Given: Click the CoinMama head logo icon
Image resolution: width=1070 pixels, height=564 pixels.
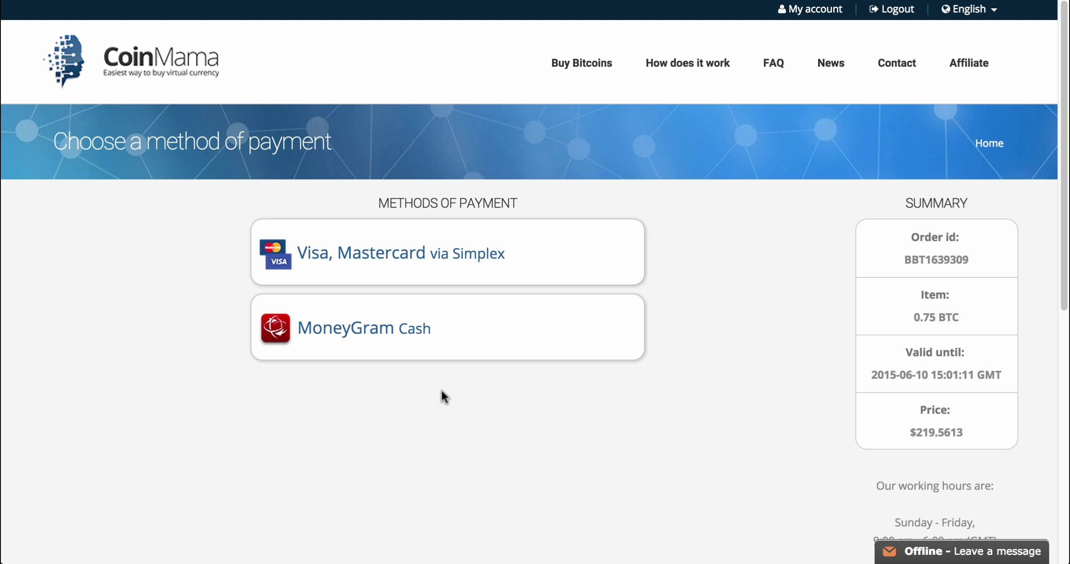Looking at the screenshot, I should (64, 61).
